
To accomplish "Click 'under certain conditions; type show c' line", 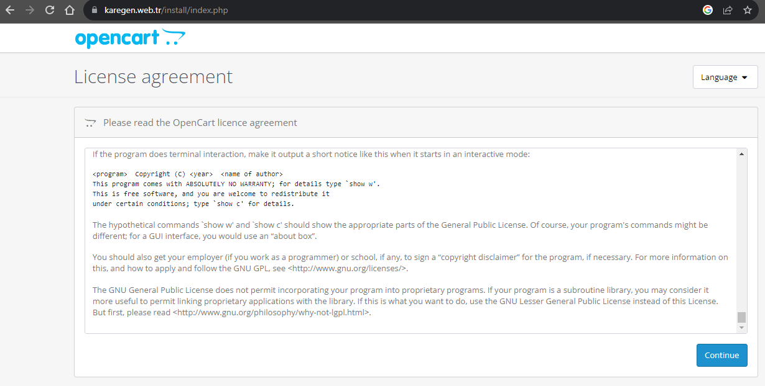I will click(193, 204).
